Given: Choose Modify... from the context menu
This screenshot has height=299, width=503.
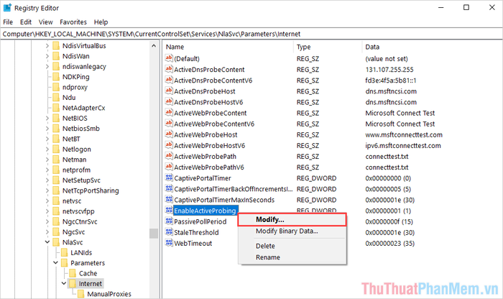Looking at the screenshot, I should click(292, 220).
